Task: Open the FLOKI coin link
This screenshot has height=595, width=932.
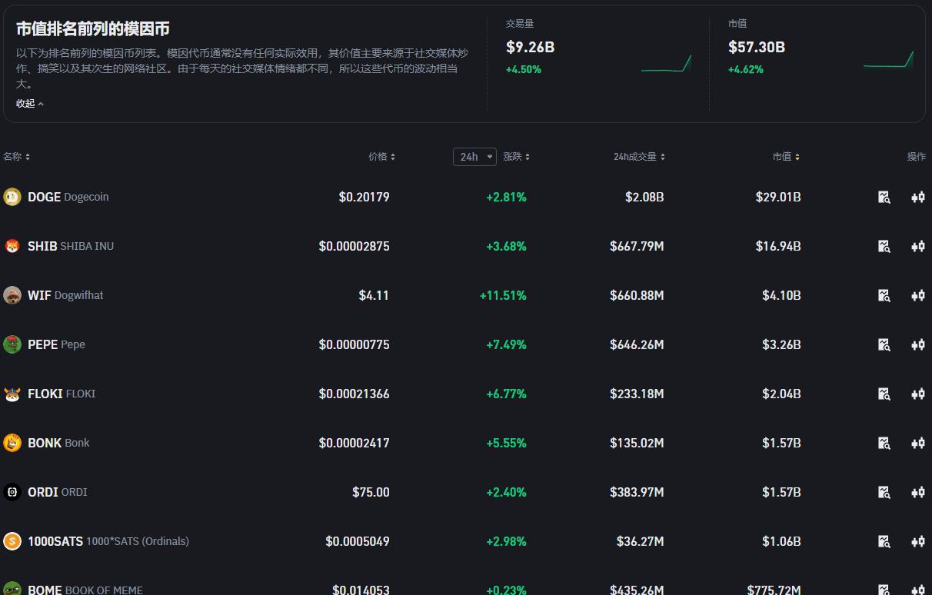Action: pos(62,394)
